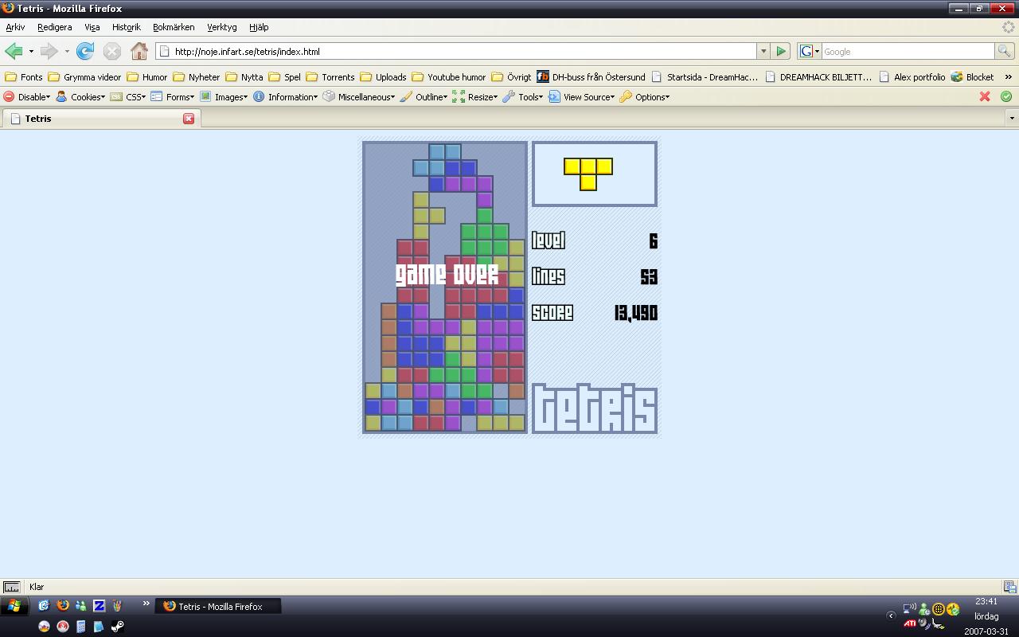Click the green checkmark validation icon
Screen dimensions: 1019x637
[x=1006, y=96]
